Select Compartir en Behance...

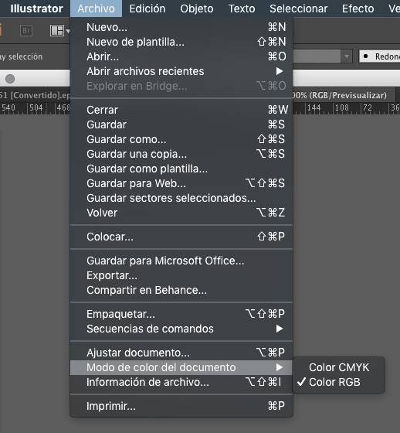[181, 290]
